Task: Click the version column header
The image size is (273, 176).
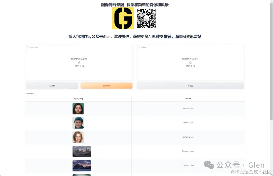Action: (x=188, y=99)
